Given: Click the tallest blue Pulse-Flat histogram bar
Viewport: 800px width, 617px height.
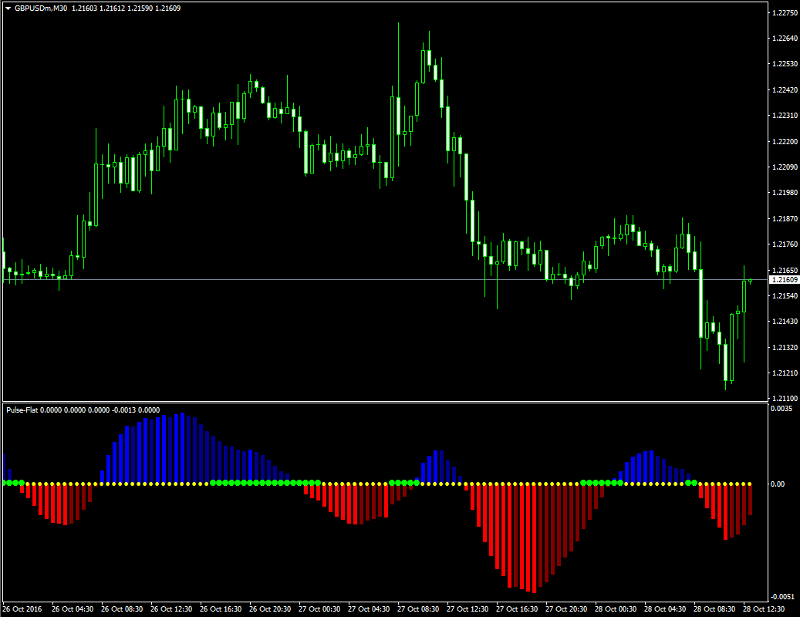Looking at the screenshot, I should pyautogui.click(x=183, y=448).
